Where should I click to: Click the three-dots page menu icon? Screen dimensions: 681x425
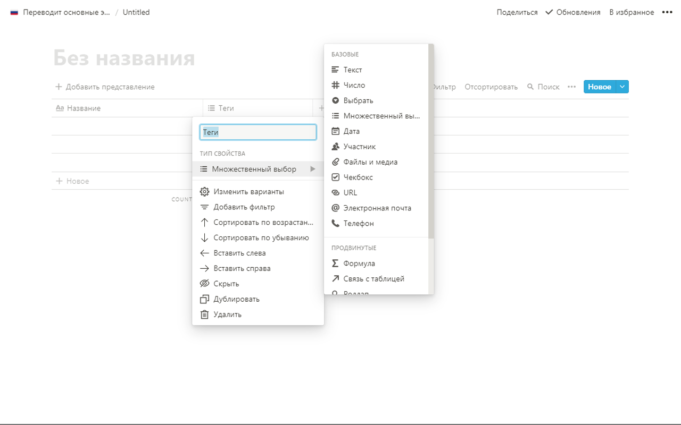667,12
